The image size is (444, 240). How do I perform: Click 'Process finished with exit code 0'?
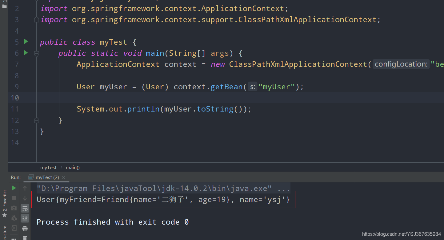point(113,222)
